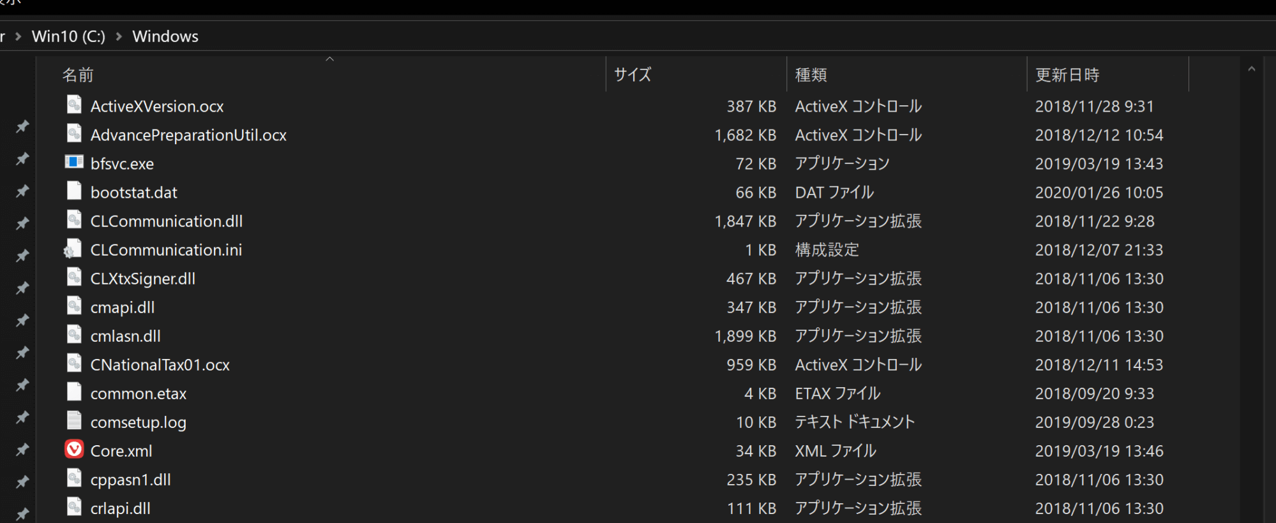Click the 1,847 KB size value

[x=746, y=221]
